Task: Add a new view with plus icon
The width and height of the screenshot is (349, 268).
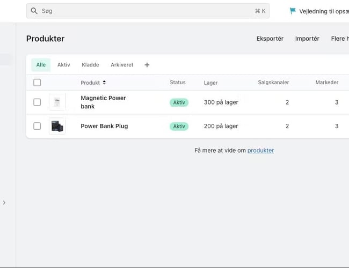Action: [147, 65]
